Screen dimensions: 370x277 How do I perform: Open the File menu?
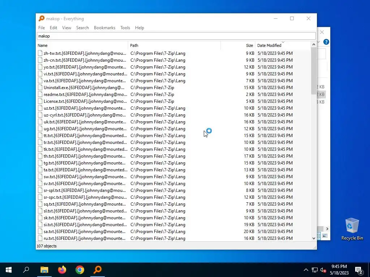[x=42, y=27]
